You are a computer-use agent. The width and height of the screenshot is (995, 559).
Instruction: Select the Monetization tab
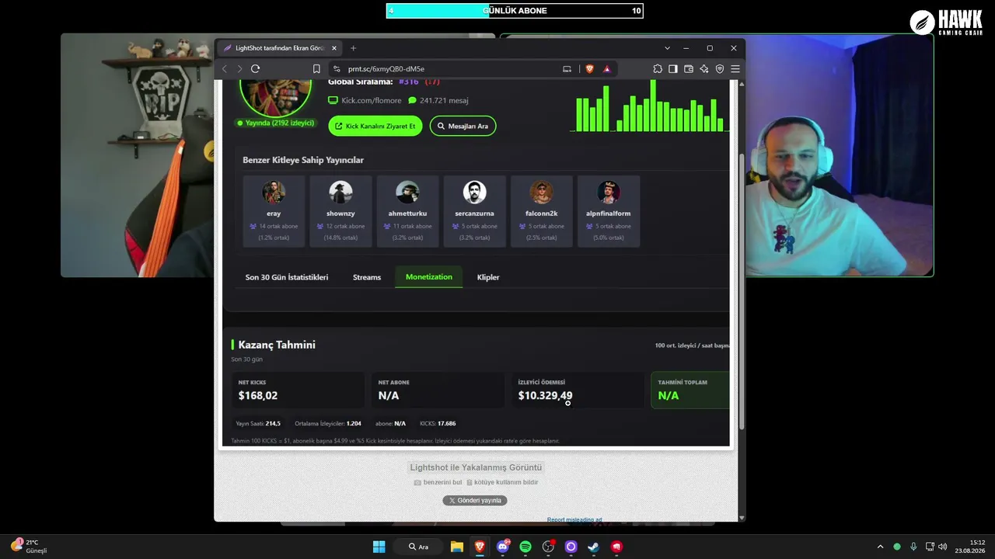click(428, 277)
